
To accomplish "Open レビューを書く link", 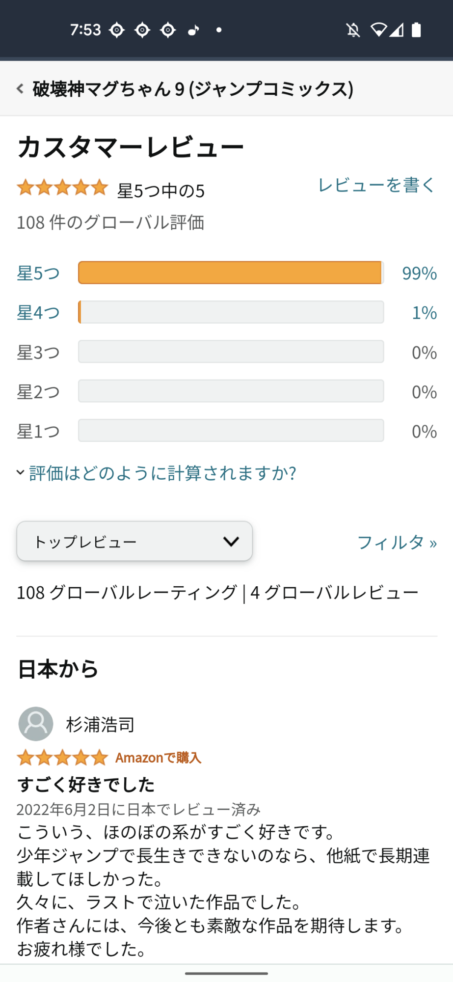I will click(x=377, y=185).
